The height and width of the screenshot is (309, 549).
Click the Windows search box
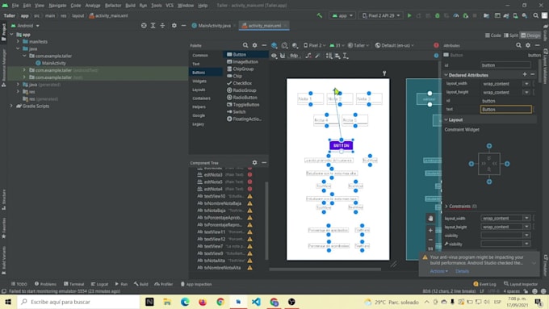(x=78, y=302)
